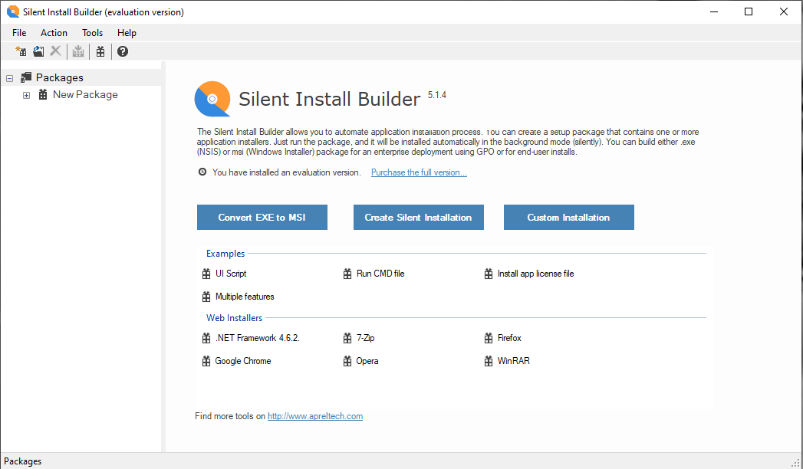Choose the Custom Installation button
The image size is (803, 469).
tap(569, 218)
